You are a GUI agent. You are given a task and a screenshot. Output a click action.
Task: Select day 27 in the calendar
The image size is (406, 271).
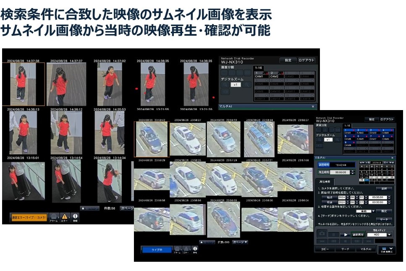[x=367, y=180]
